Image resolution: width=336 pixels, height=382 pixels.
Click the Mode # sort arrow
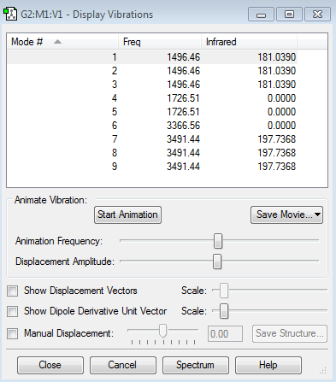[x=57, y=42]
